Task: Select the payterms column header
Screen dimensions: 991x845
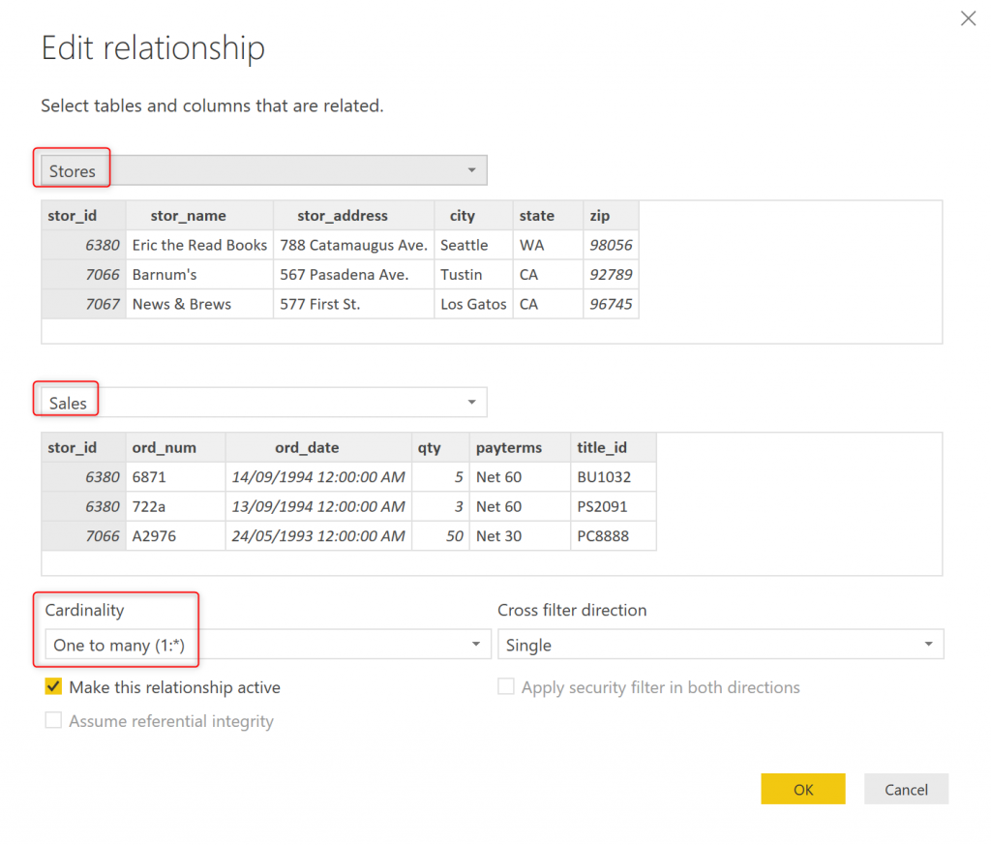Action: click(509, 447)
